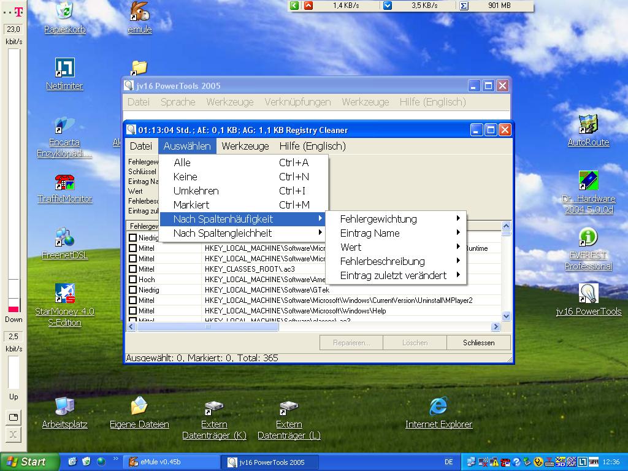This screenshot has height=471, width=628.
Task: Open EVEREST Professional desktop shortcut
Action: (588, 249)
